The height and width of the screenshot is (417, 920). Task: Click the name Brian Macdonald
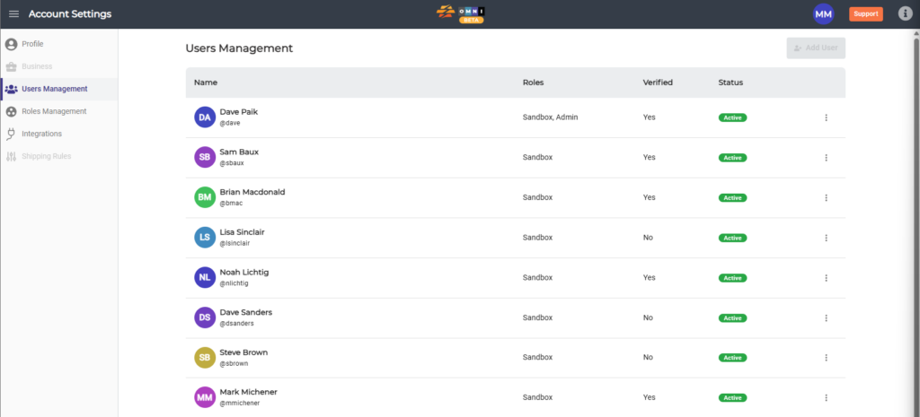coord(252,192)
